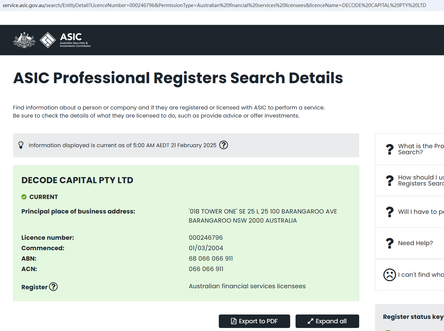The height and width of the screenshot is (331, 444).
Task: Export the details to PDF
Action: [x=254, y=321]
